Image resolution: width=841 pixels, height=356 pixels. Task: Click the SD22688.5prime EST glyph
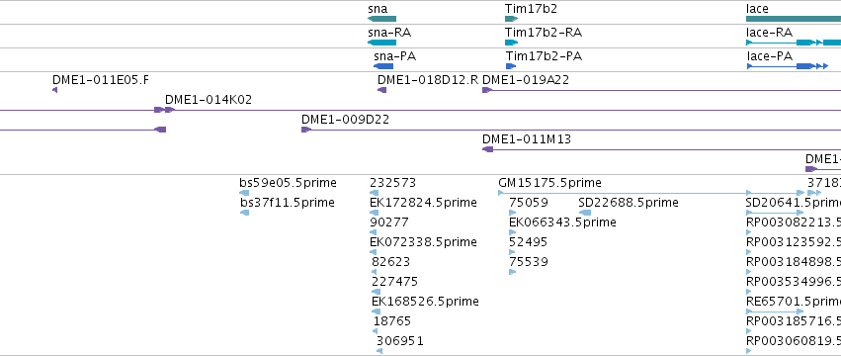click(x=585, y=213)
